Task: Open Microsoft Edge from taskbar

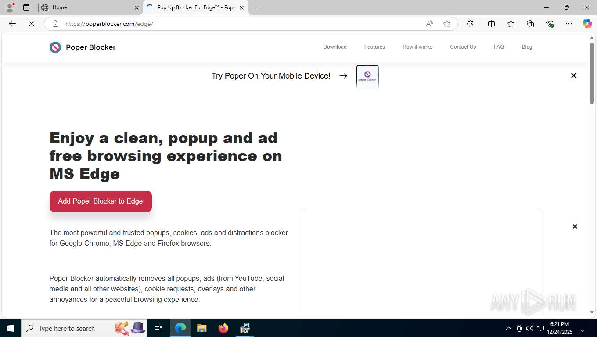Action: pos(180,328)
